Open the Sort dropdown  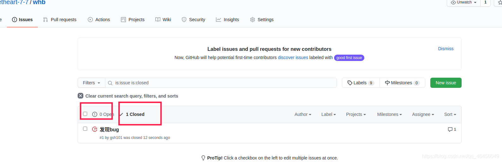pos(450,114)
